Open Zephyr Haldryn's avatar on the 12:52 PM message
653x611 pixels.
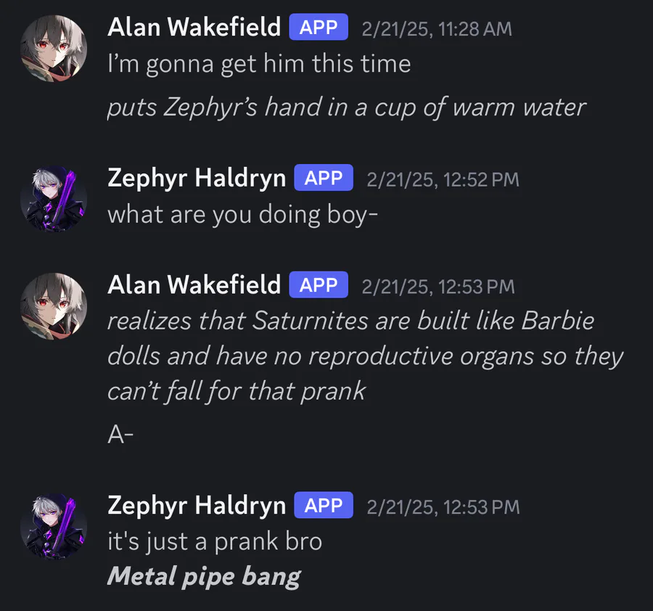pos(54,199)
